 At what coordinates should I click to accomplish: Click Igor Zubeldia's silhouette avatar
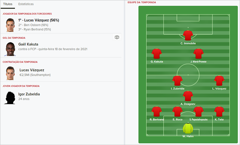click(10, 97)
